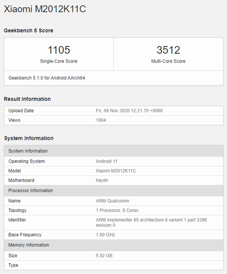Viewport: 227px width, 274px height.
Task: Click the Model value Xiaomi M2012K11C
Action: tap(116, 171)
